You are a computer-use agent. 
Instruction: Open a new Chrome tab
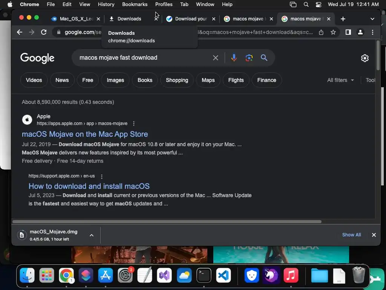point(343,19)
